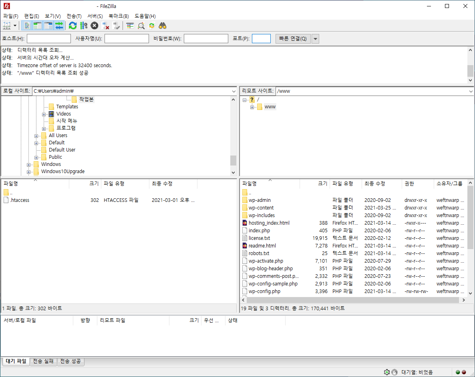The width and height of the screenshot is (475, 377).
Task: Search remote files with binoculars icon
Action: click(163, 26)
